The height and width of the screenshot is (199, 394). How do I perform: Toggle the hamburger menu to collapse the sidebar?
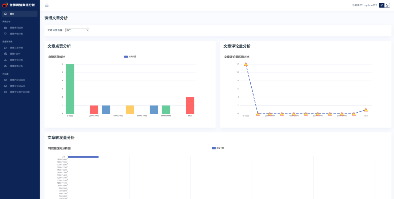click(x=47, y=5)
